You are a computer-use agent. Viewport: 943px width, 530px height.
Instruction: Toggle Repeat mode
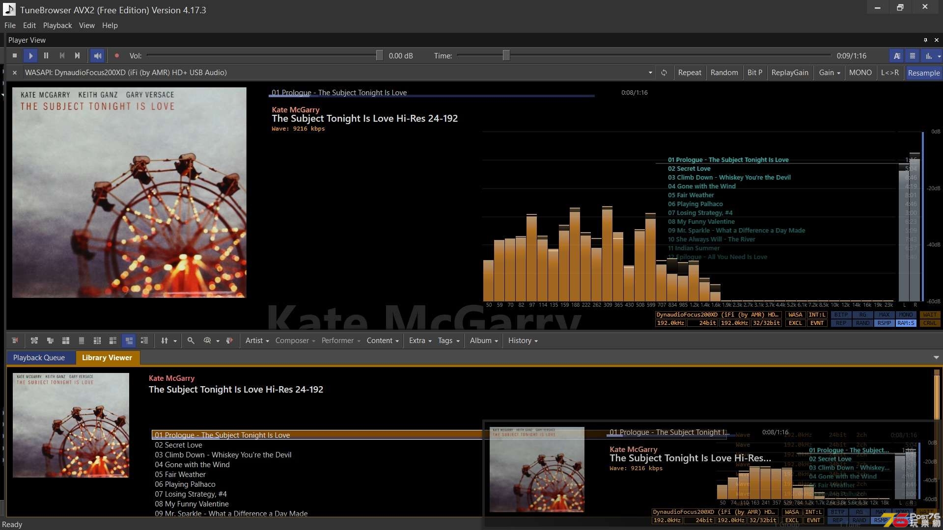pos(690,73)
